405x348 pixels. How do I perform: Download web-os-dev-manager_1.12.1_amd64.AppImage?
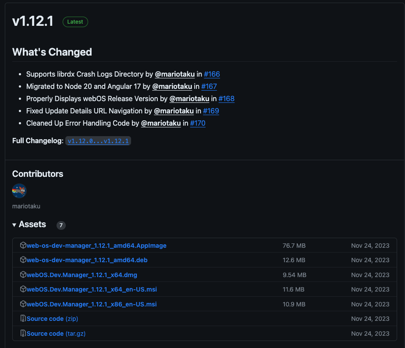[96, 246]
